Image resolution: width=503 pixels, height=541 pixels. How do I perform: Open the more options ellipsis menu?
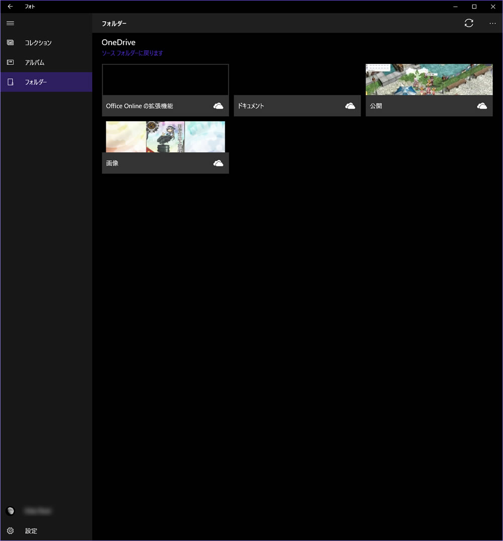[492, 23]
